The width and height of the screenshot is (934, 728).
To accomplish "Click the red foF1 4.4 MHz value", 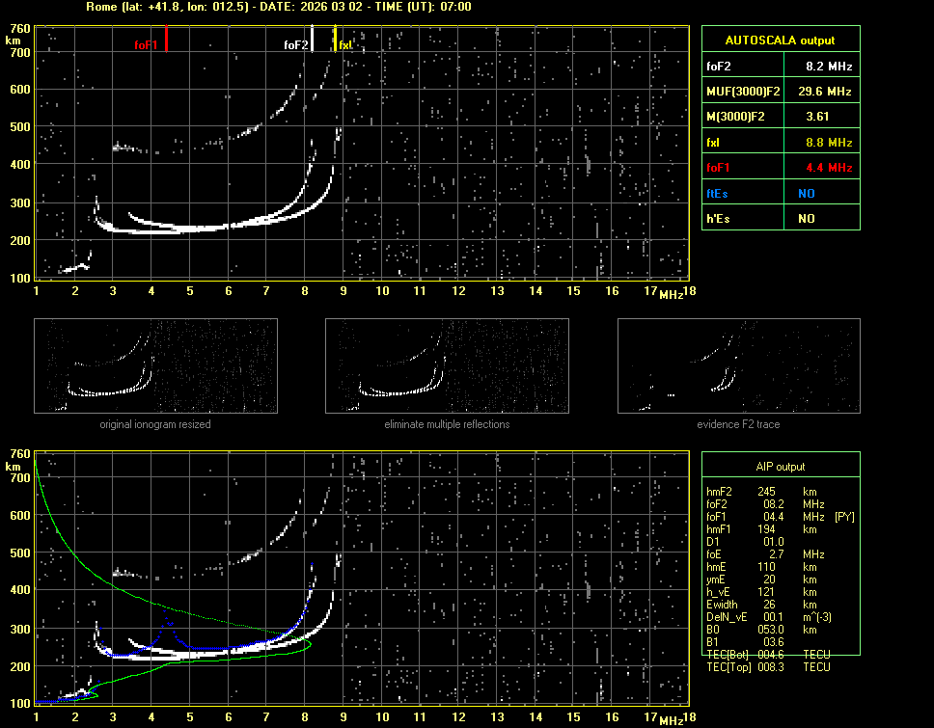I will point(828,168).
